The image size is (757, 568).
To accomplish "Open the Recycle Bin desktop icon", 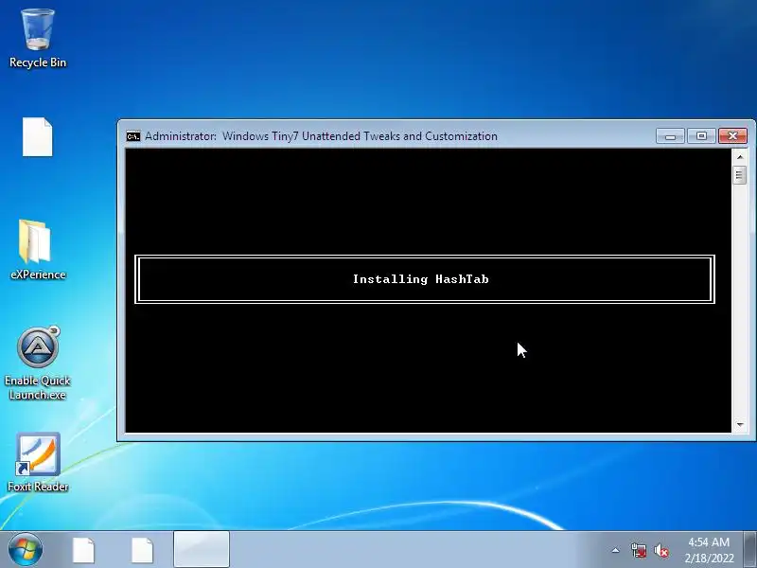I will click(x=38, y=39).
